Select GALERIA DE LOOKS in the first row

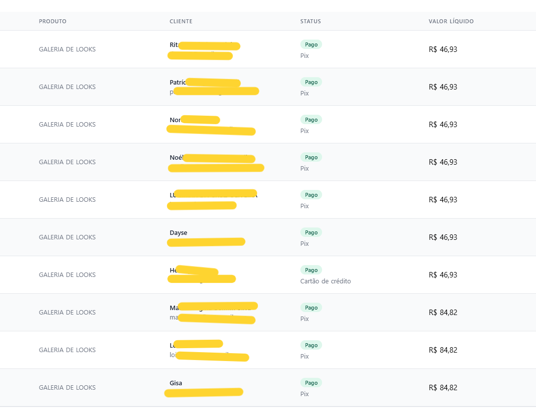(x=67, y=49)
